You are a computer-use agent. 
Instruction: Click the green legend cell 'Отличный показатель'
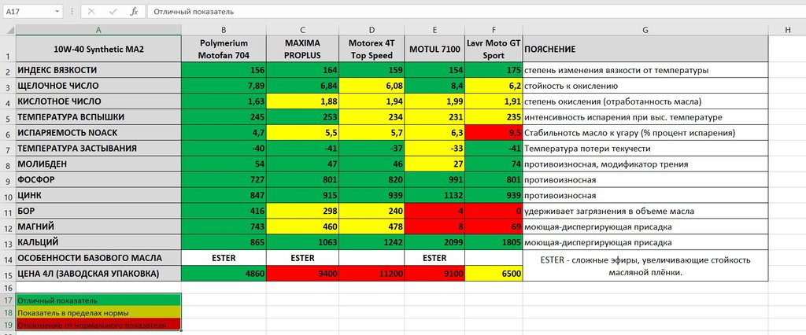98,300
